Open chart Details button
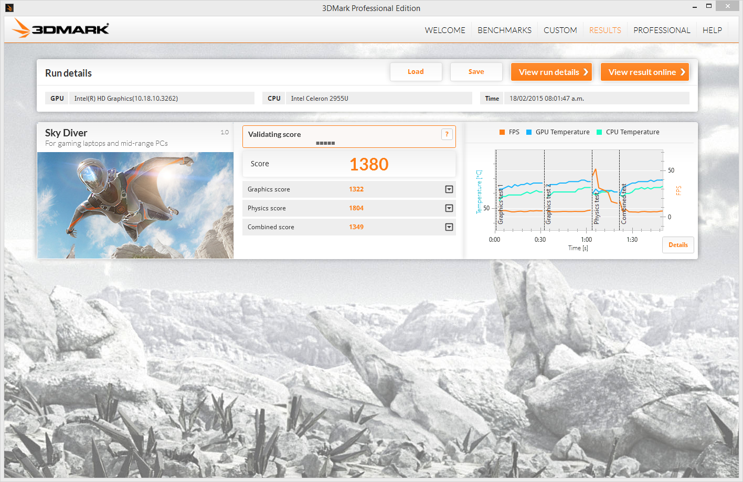743x482 pixels. (678, 245)
